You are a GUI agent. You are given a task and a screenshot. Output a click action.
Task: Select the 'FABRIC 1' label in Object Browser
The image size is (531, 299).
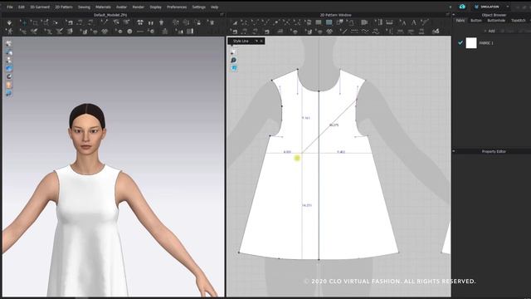pyautogui.click(x=486, y=43)
